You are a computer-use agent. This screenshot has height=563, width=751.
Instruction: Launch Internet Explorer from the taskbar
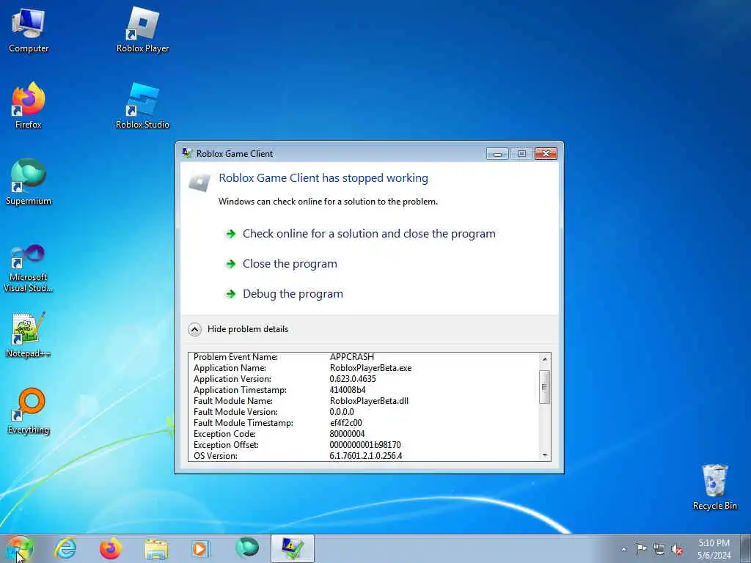[x=65, y=548]
